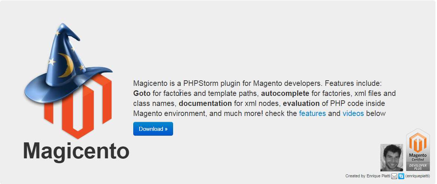Click the bold word "documentation"
437x184 pixels.
click(205, 103)
